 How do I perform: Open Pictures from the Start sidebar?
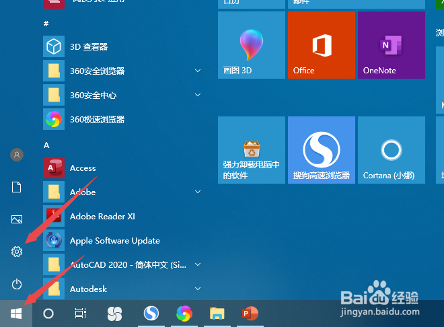[17, 219]
